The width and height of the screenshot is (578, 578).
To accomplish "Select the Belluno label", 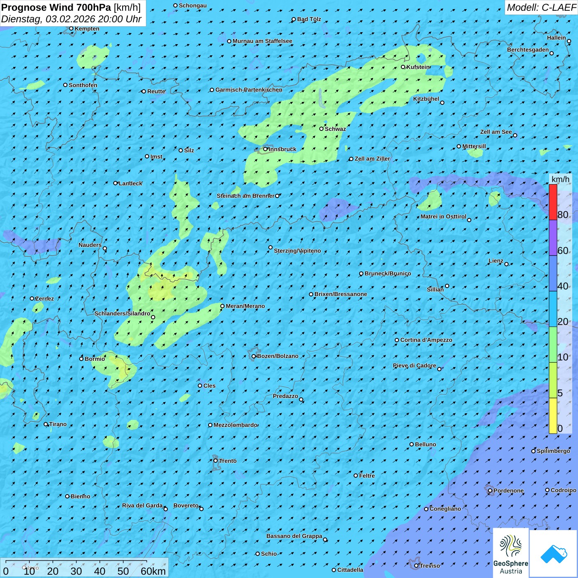I will [x=425, y=444].
